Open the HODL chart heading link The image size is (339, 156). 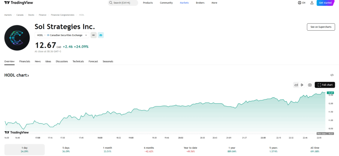pyautogui.click(x=17, y=75)
